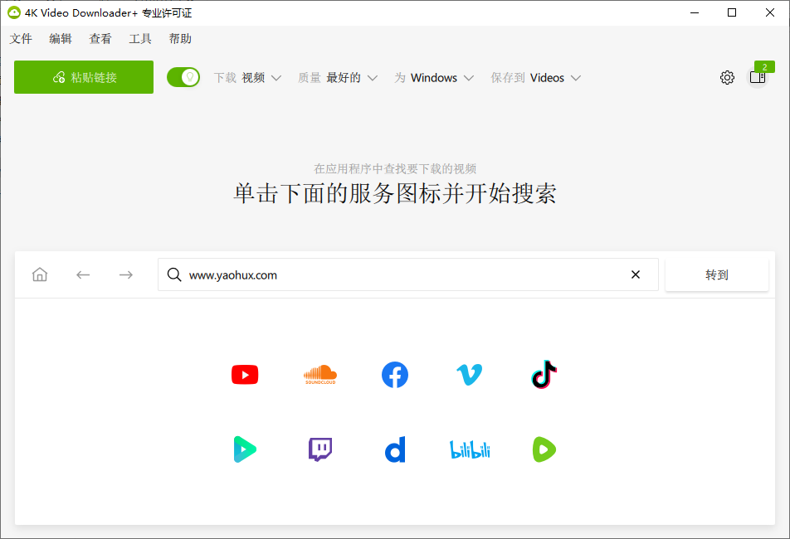The image size is (790, 539).
Task: Click the 粘贴链接 button
Action: coord(83,76)
